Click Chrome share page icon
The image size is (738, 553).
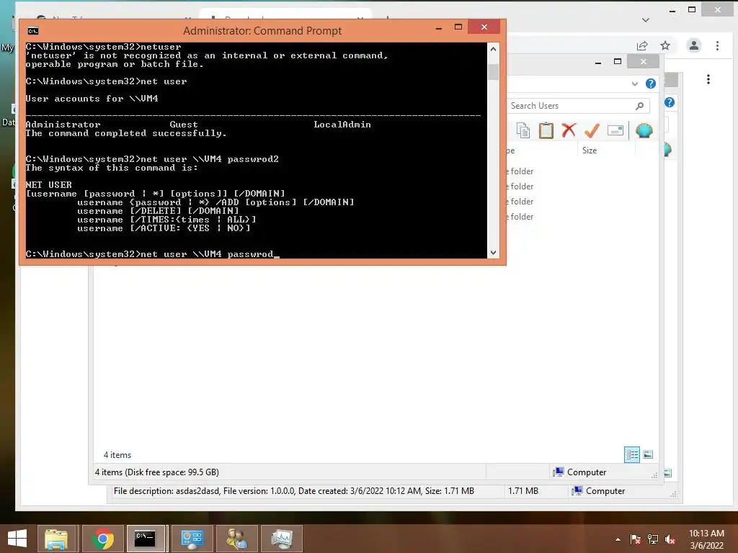642,45
